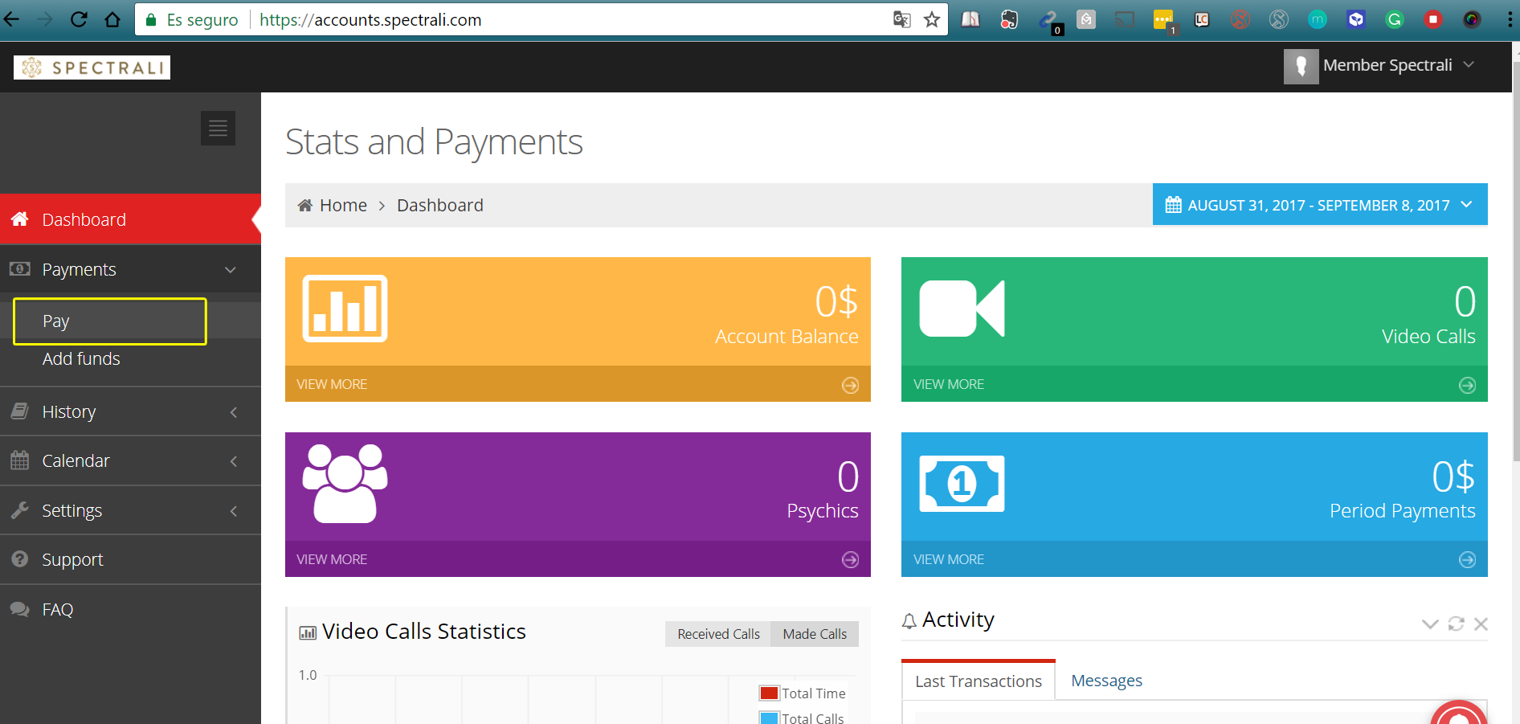Click the Psychics group icon on purple card
This screenshot has width=1520, height=724.
(345, 484)
